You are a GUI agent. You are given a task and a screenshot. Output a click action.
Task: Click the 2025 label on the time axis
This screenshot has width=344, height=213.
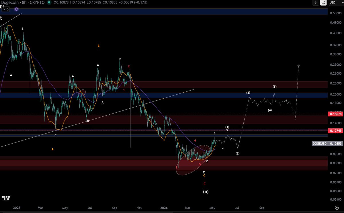(x=17, y=207)
